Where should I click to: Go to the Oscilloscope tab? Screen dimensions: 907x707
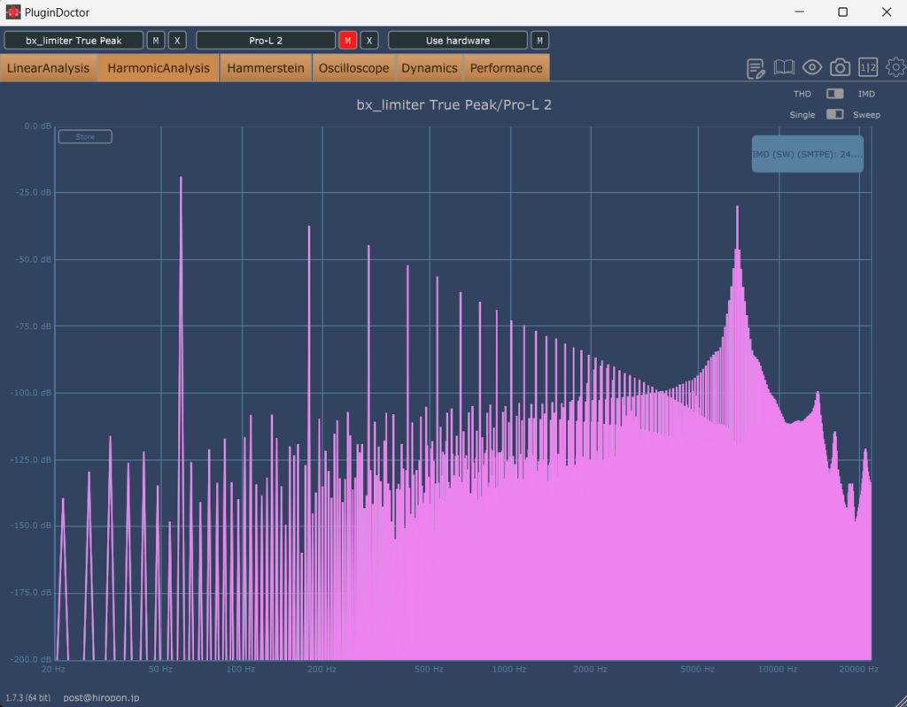pyautogui.click(x=354, y=68)
